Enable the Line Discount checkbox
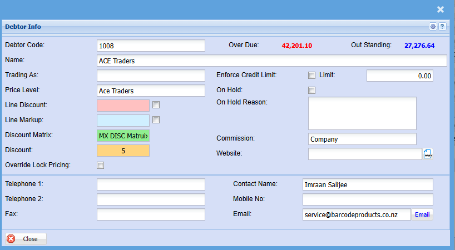Viewport: 455px width, 250px height. [156, 105]
